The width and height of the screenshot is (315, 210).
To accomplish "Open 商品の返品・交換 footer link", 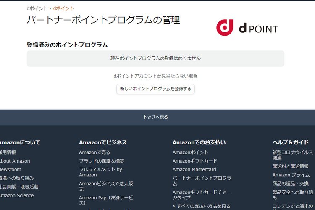I will [x=290, y=184].
